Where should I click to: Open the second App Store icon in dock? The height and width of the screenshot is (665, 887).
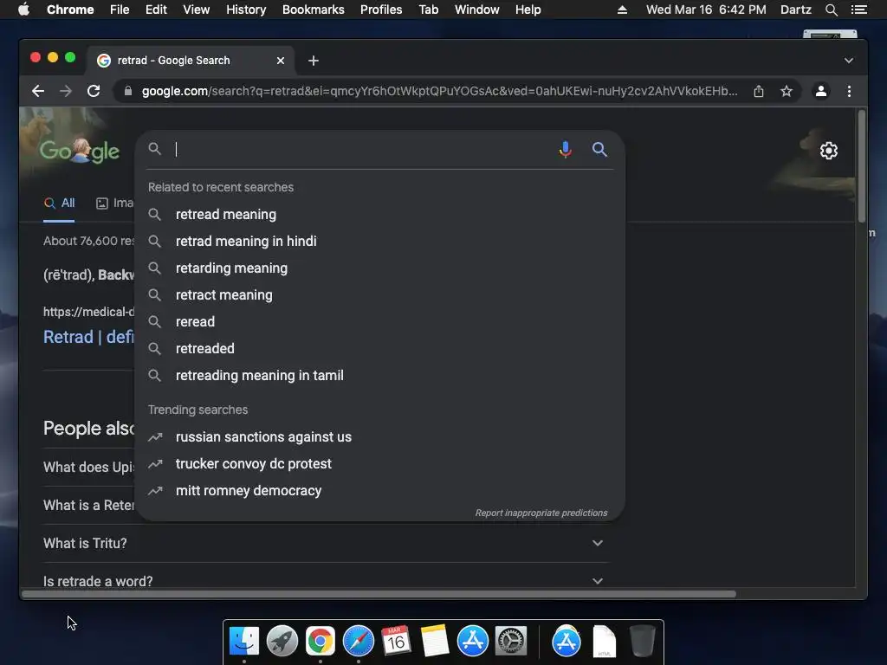pyautogui.click(x=567, y=642)
